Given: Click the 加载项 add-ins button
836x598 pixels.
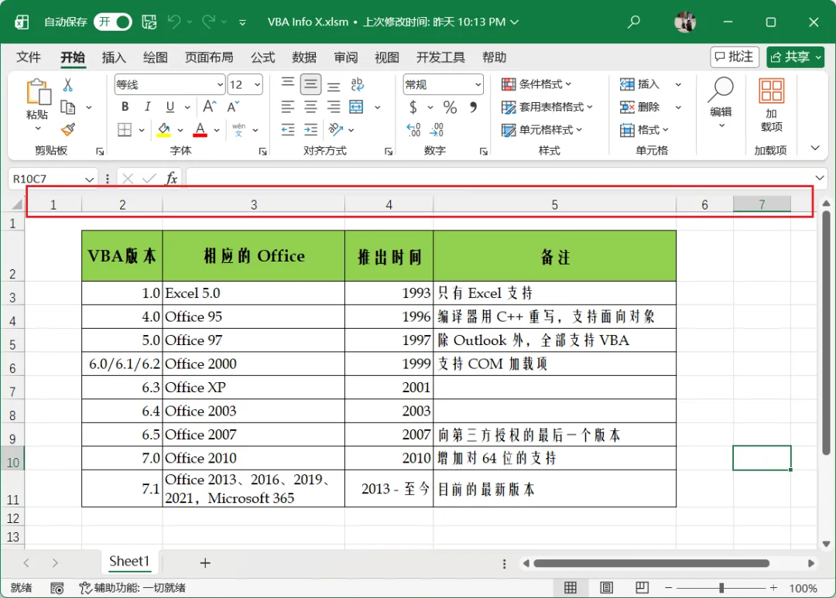Looking at the screenshot, I should pyautogui.click(x=771, y=105).
